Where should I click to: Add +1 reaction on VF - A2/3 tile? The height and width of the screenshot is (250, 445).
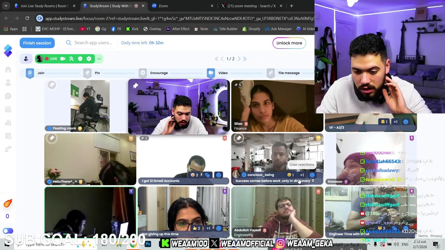[395, 122]
